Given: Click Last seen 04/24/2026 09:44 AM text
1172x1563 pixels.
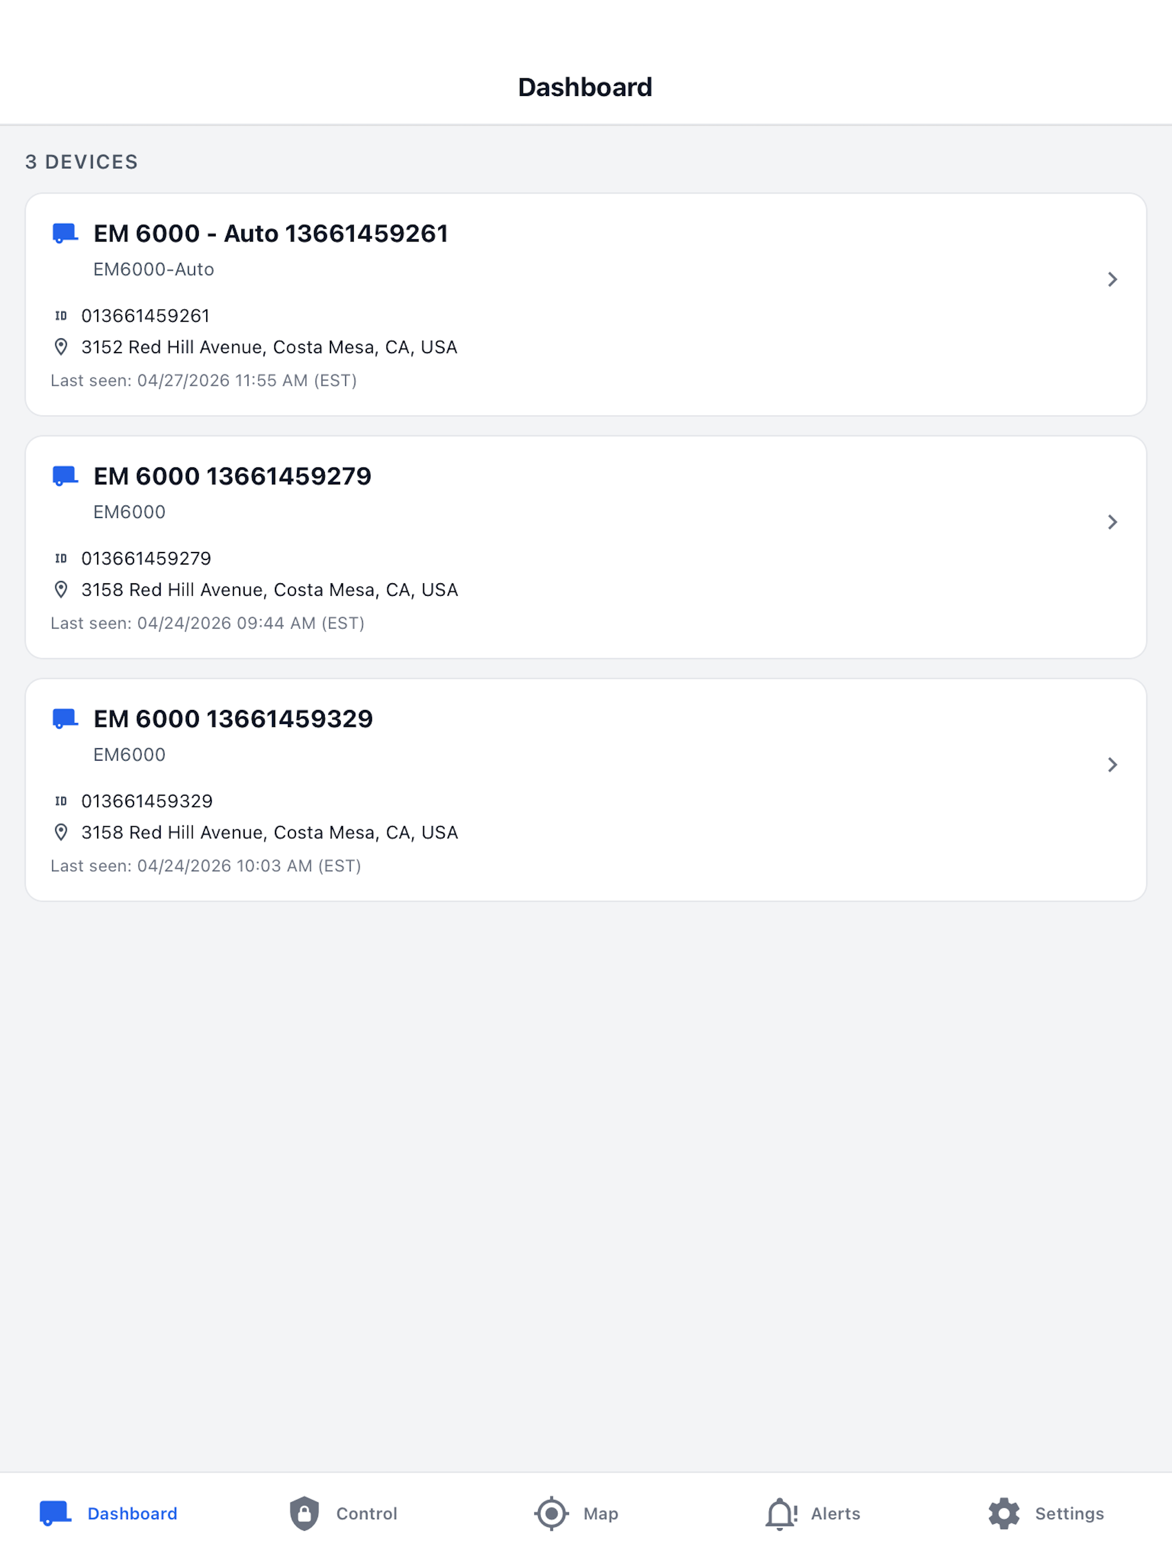Looking at the screenshot, I should (x=208, y=623).
